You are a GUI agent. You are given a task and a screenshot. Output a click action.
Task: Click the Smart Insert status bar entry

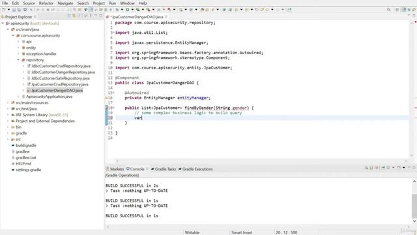242,232
